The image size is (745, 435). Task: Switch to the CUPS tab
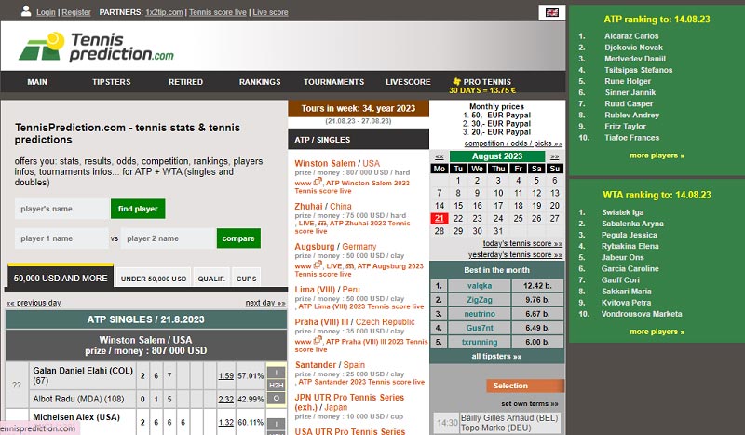246,279
